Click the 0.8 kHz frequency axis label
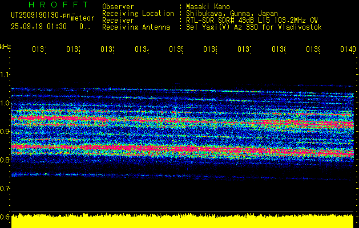 pos(5,160)
